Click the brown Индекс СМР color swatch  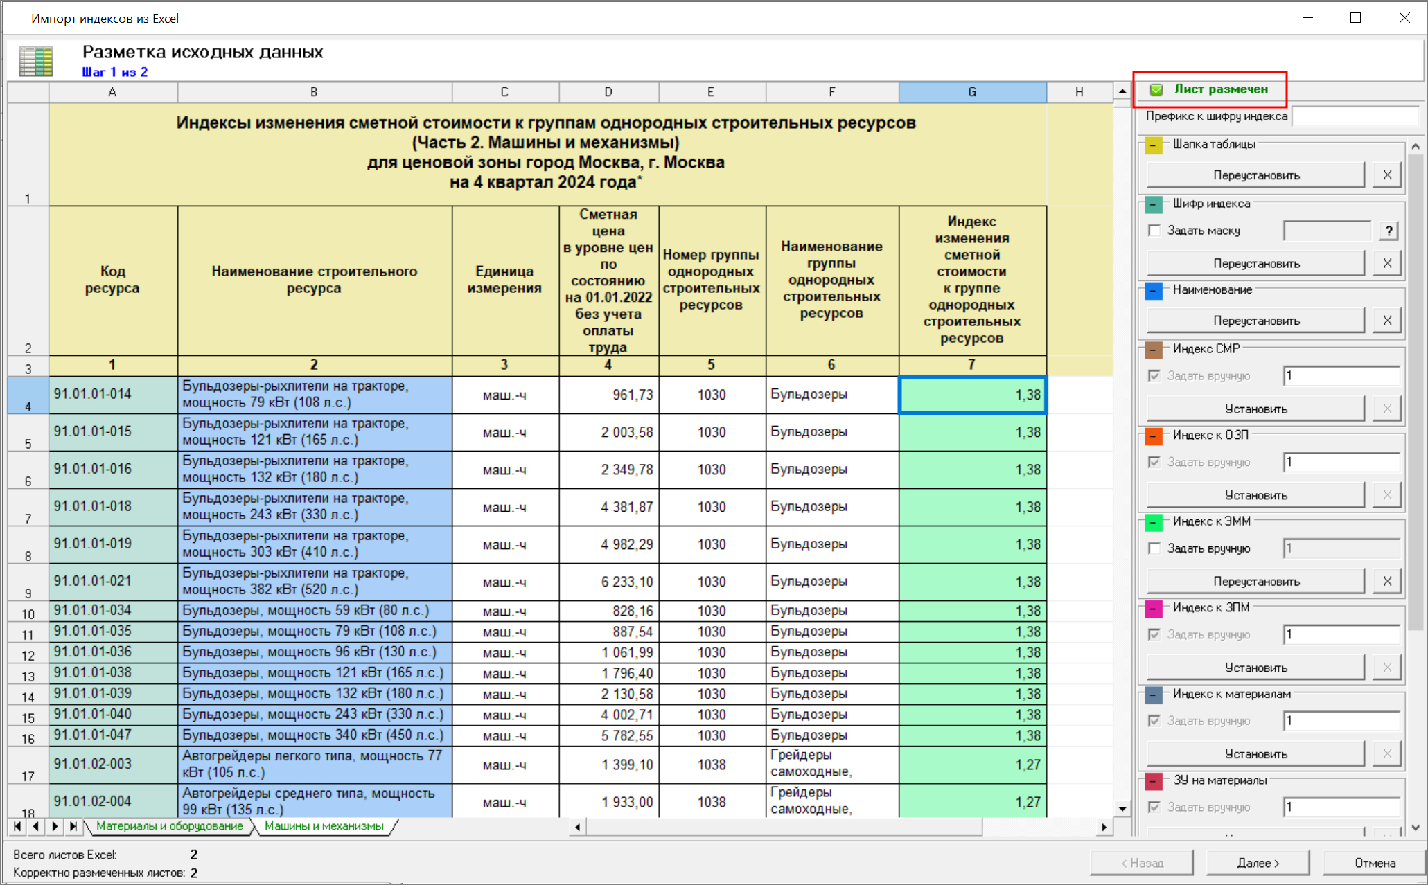tap(1154, 350)
